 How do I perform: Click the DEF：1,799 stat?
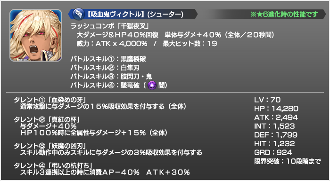(276, 135)
